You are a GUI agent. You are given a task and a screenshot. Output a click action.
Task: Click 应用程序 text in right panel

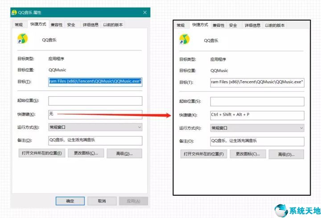[218, 59]
